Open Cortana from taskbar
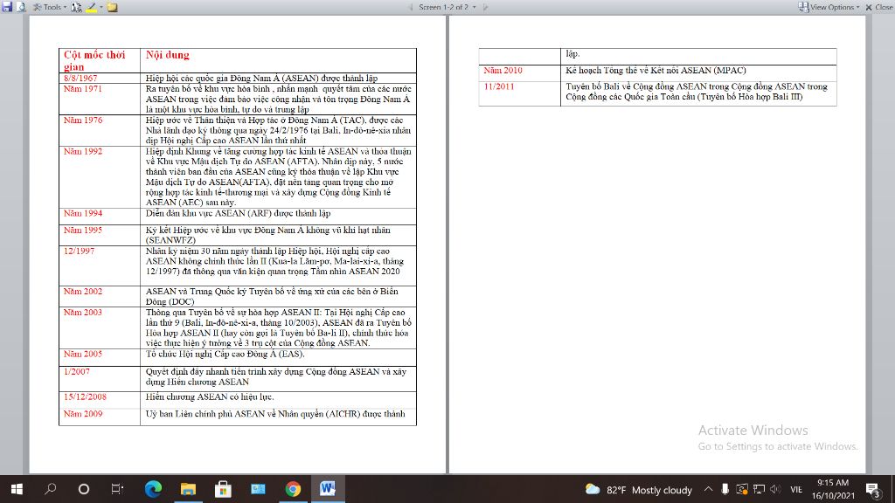The height and width of the screenshot is (503, 895). tap(83, 489)
